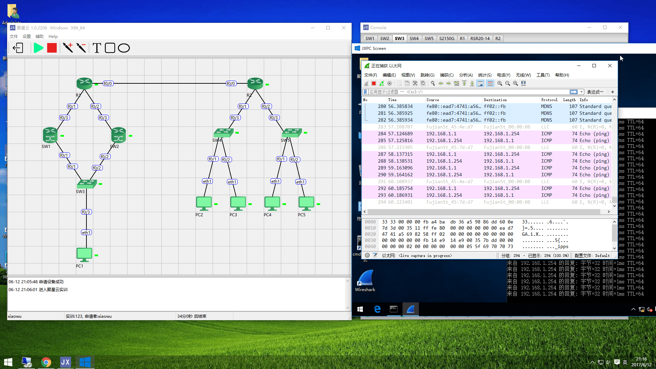
Task: Start the lab with the green play button
Action: point(38,48)
